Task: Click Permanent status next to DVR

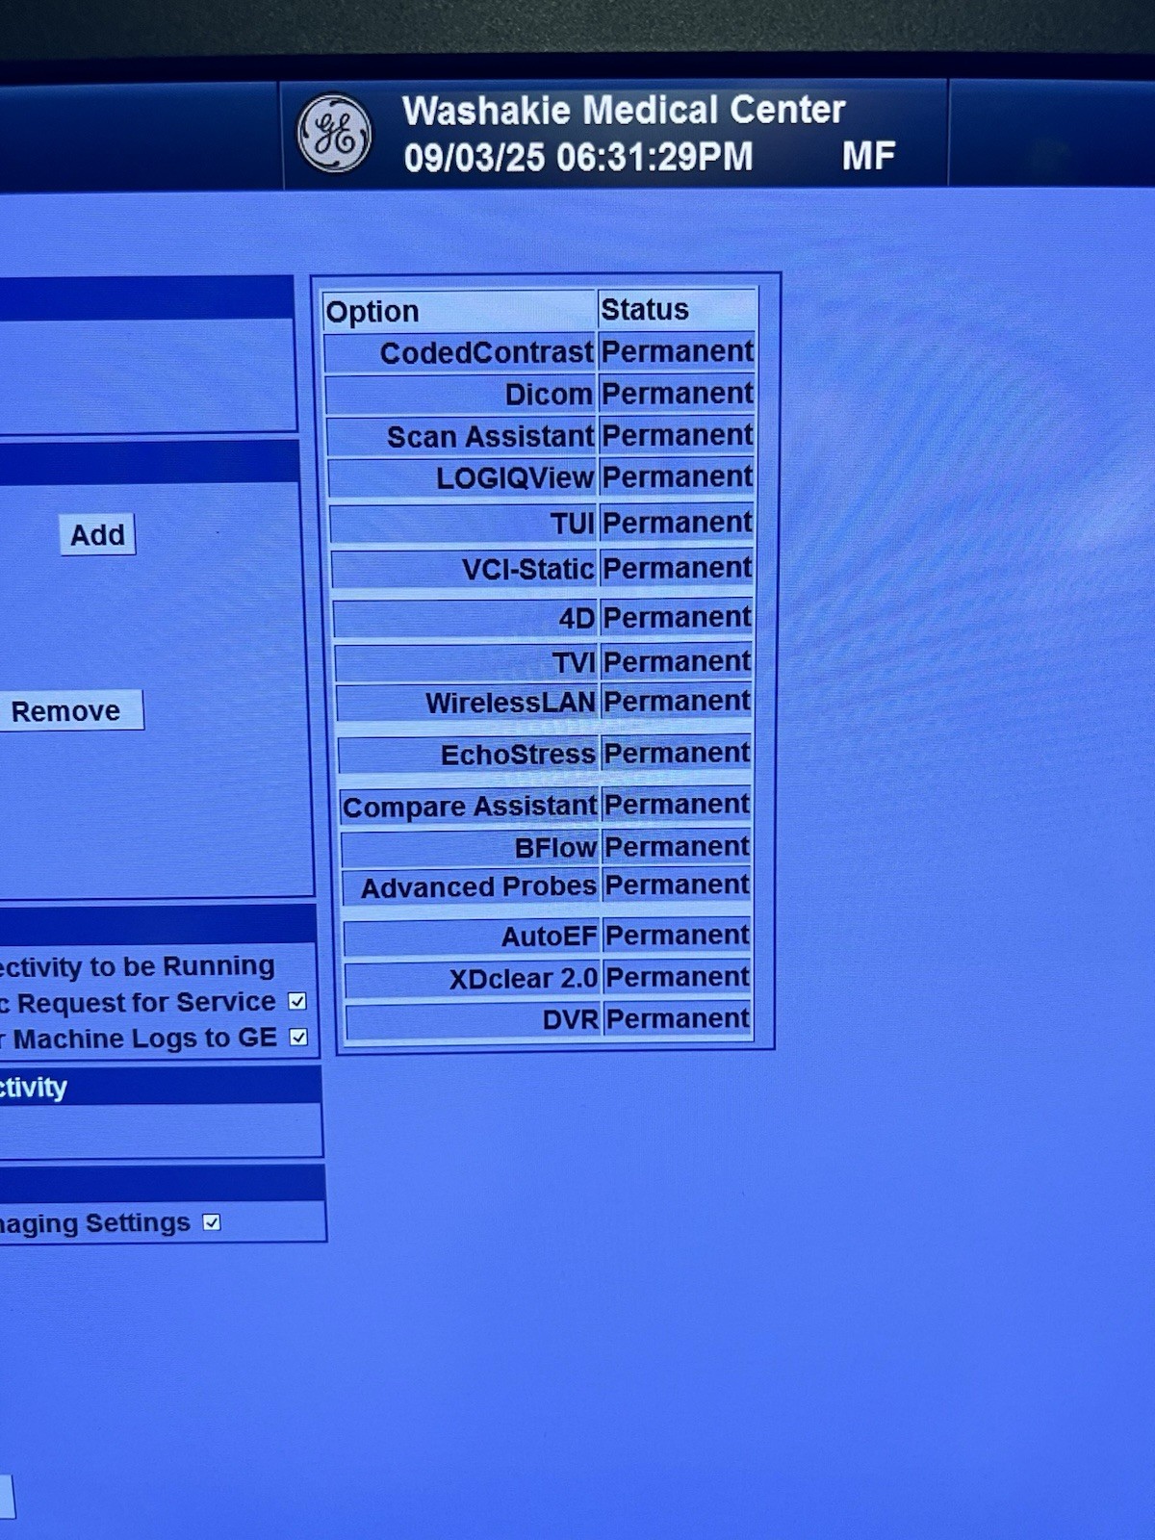Action: coord(678,1019)
